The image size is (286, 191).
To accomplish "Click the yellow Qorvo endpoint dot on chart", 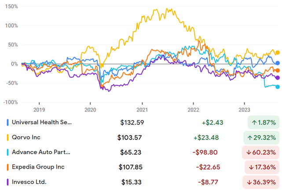I will click(278, 53).
